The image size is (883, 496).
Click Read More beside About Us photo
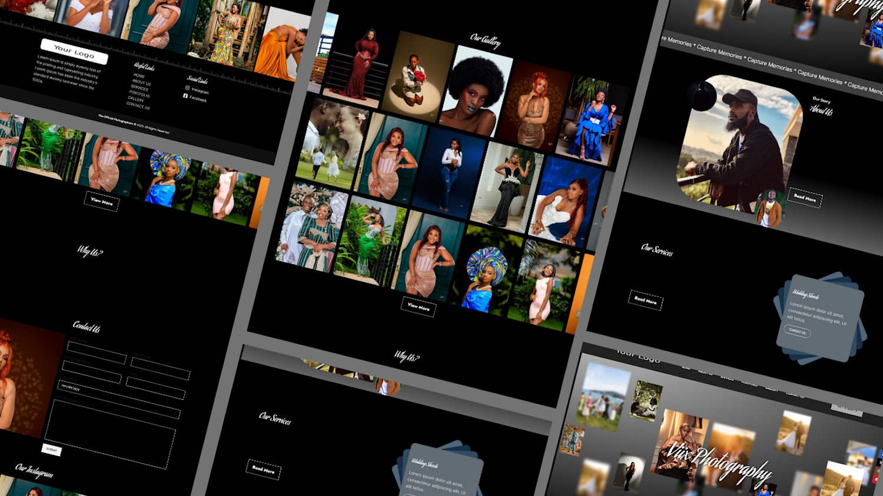(x=805, y=198)
